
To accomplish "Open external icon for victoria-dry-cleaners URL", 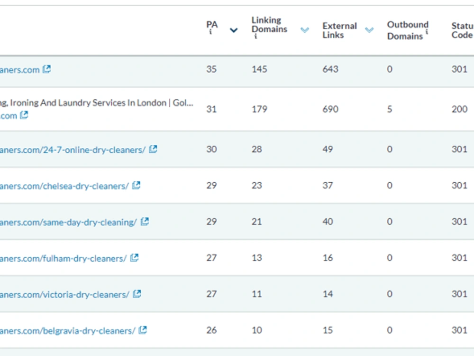I will point(137,294).
